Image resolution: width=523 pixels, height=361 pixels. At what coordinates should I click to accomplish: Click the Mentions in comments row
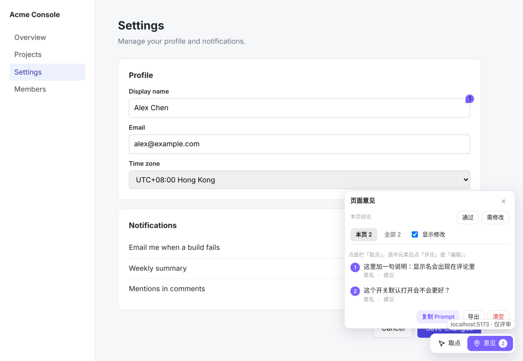[237, 289]
